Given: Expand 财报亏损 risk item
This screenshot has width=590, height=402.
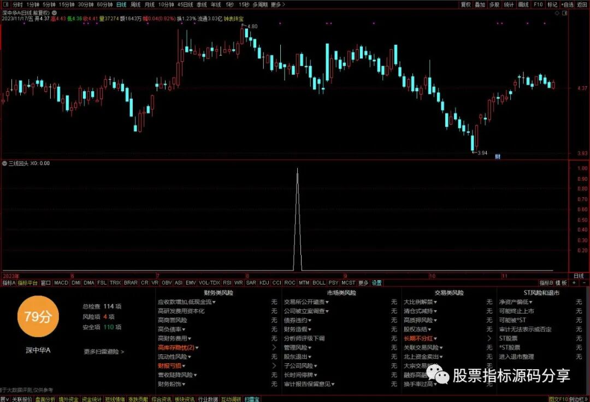Looking at the screenshot, I should (172, 365).
